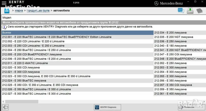Select 212.036 - E 250 лимузина
Viewport: 206px width, 111px height.
click(180, 41)
